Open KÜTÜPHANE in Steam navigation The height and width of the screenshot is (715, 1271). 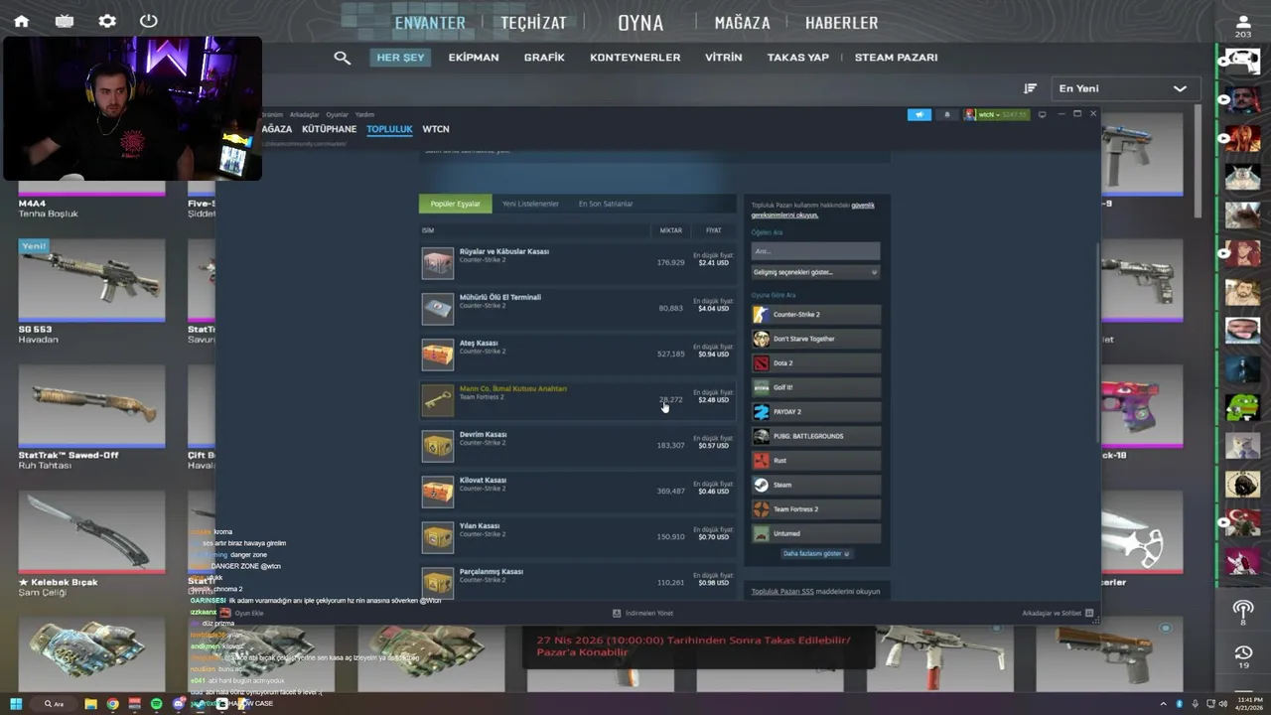point(329,129)
